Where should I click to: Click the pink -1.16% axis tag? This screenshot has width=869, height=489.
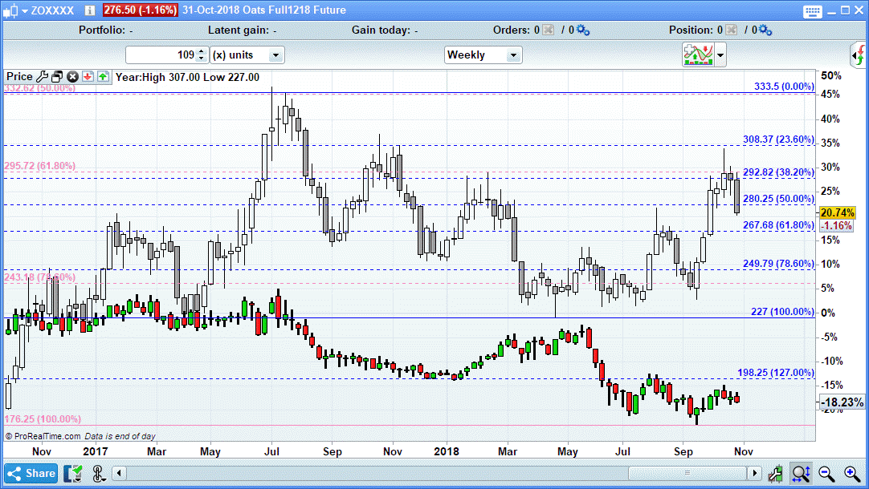tap(836, 226)
